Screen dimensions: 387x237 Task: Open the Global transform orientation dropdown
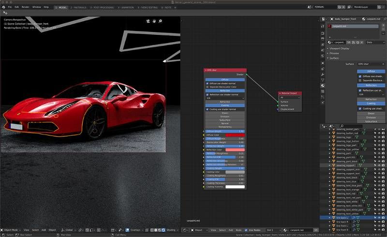pos(69,230)
